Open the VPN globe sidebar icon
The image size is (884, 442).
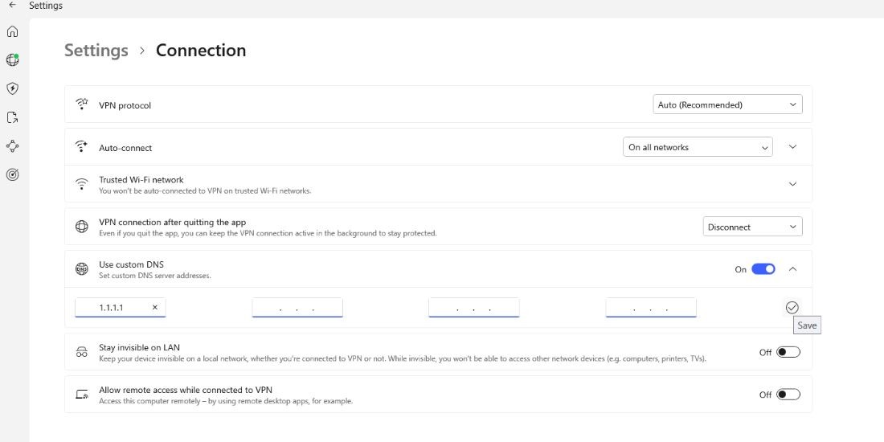(x=12, y=59)
